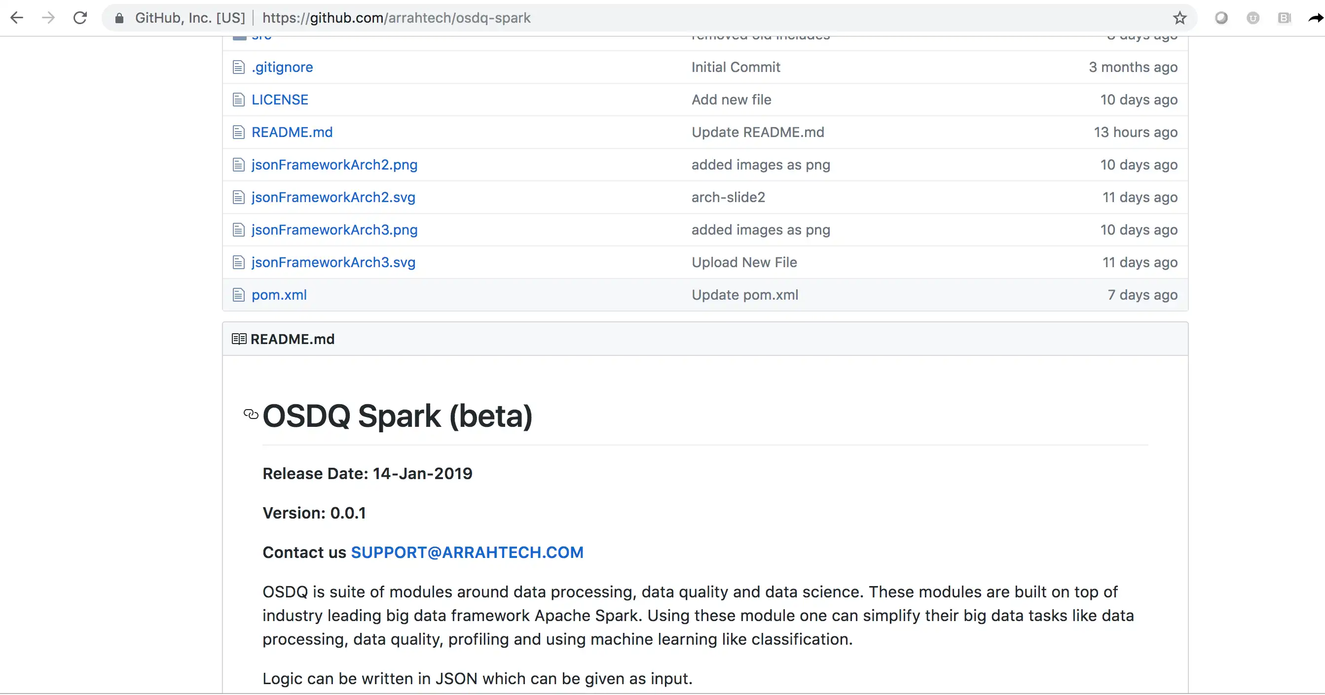Click the file icon next to LICENSE
Image resolution: width=1325 pixels, height=695 pixels.
(x=238, y=100)
